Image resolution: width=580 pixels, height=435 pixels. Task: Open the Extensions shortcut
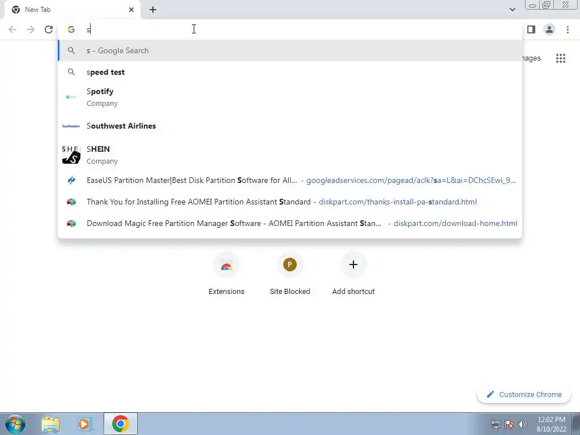[227, 275]
